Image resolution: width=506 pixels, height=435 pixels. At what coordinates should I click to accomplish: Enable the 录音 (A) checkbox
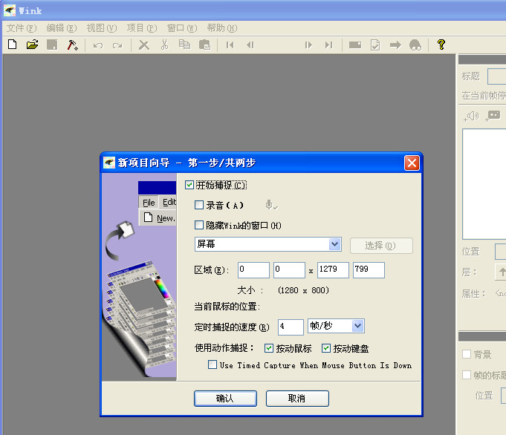(199, 205)
